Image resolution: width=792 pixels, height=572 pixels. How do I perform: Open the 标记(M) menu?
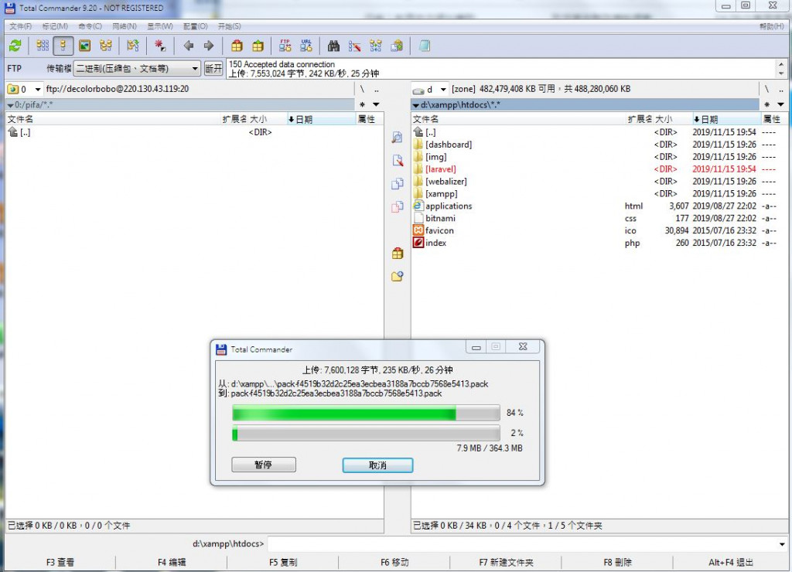pos(55,26)
